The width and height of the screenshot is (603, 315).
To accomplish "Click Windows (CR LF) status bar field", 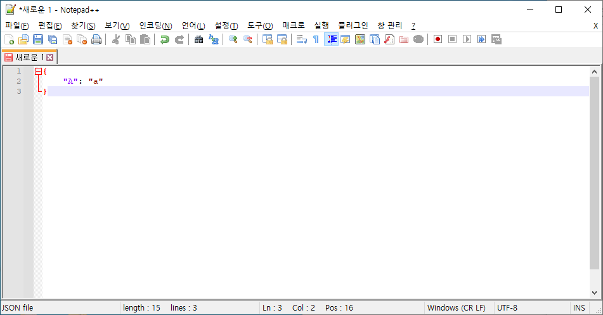I will [456, 307].
